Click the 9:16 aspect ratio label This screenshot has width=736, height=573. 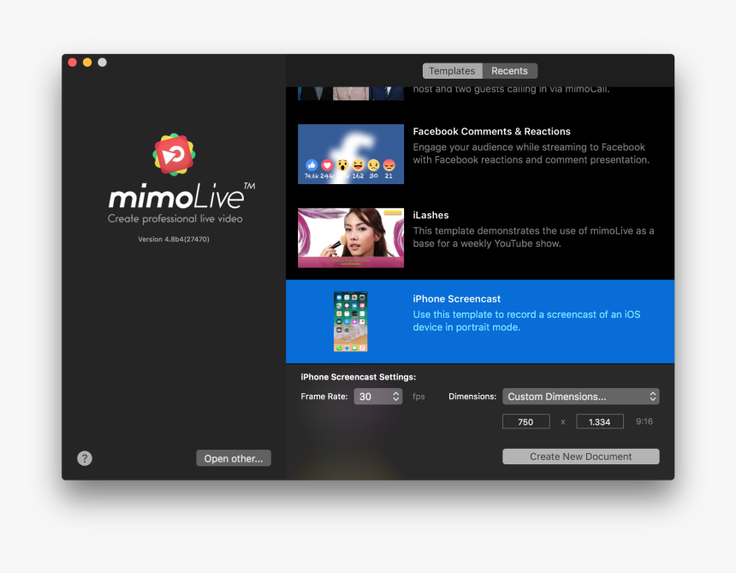[x=644, y=421]
